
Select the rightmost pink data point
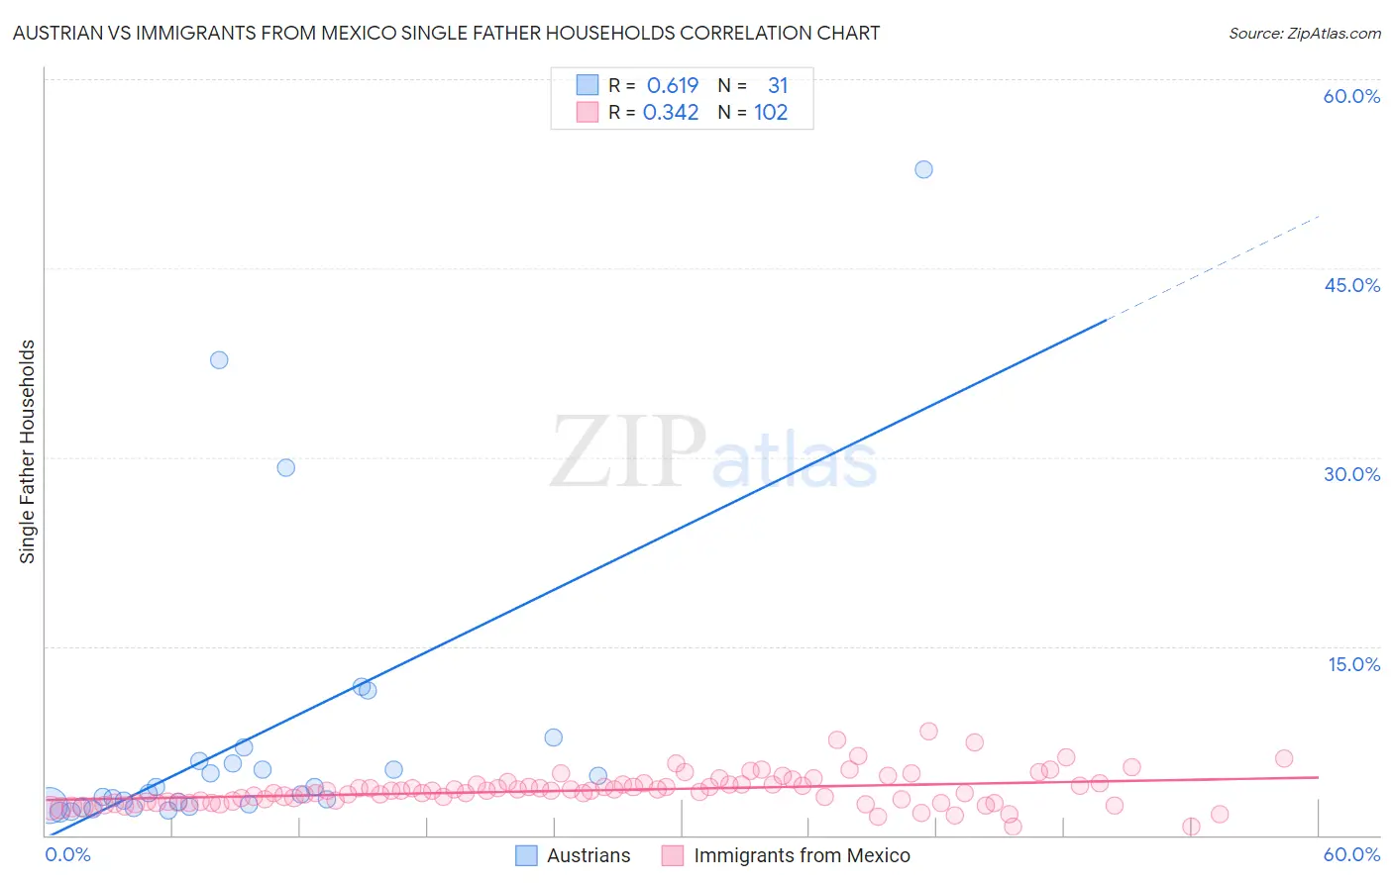click(x=1284, y=758)
